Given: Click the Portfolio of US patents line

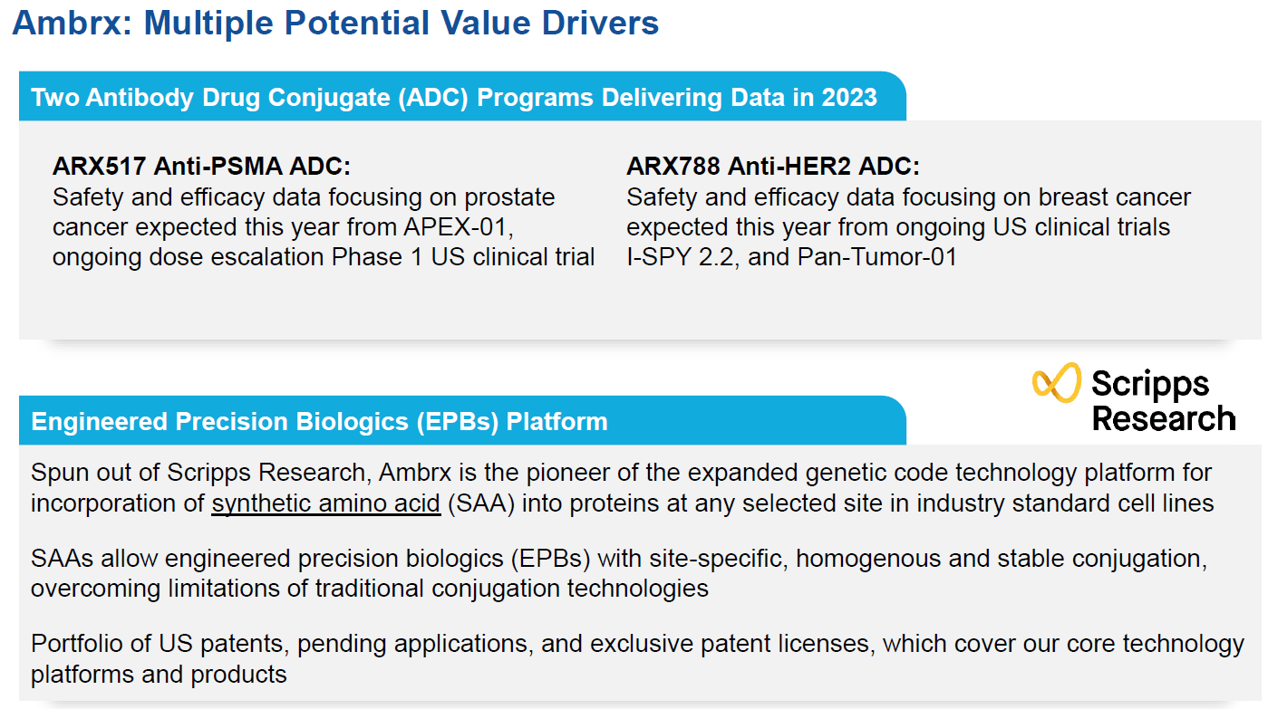Looking at the screenshot, I should (x=636, y=644).
